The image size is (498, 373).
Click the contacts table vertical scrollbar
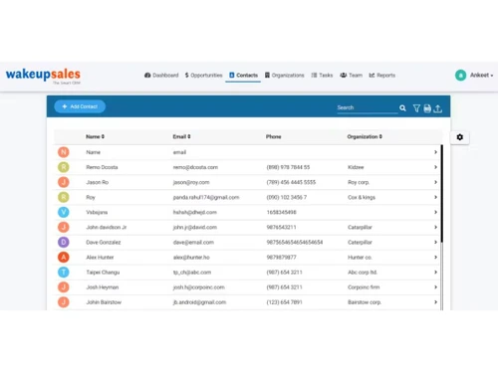coord(442,194)
